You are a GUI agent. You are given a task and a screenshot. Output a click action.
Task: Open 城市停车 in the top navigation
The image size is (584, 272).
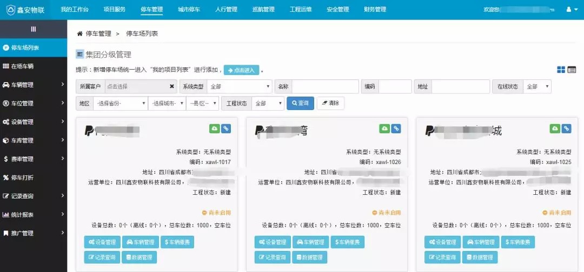pos(189,10)
